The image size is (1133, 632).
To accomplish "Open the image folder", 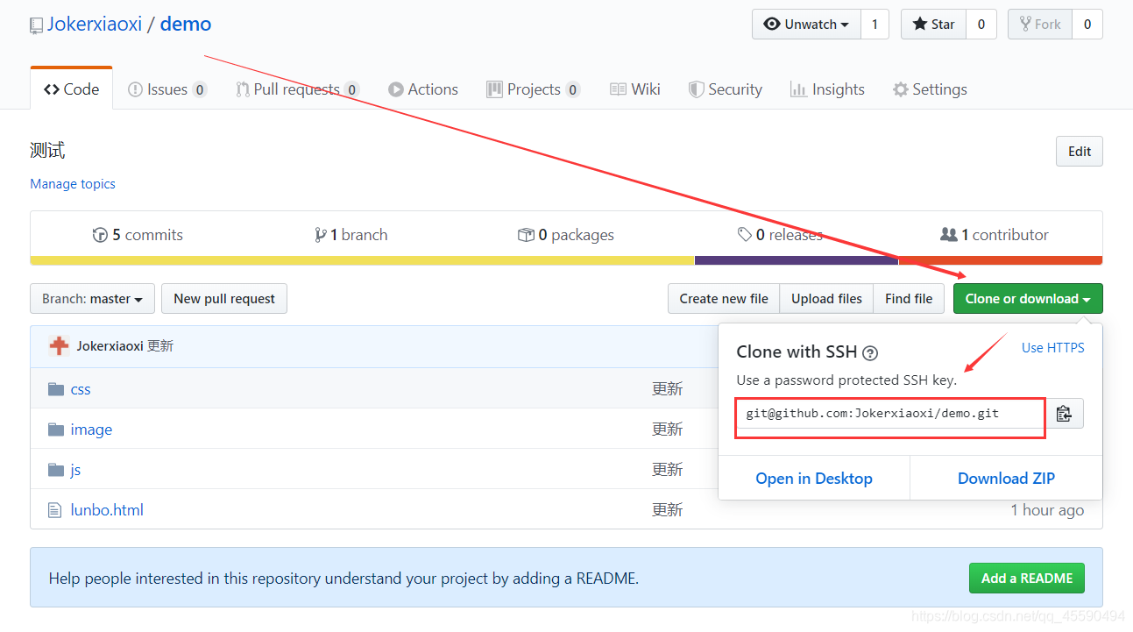I will [91, 430].
